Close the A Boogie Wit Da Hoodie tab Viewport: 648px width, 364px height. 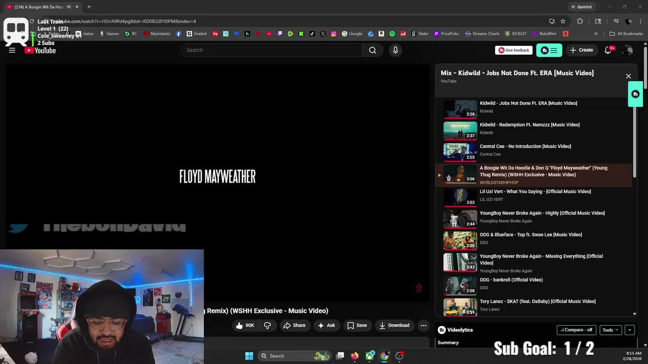point(77,7)
